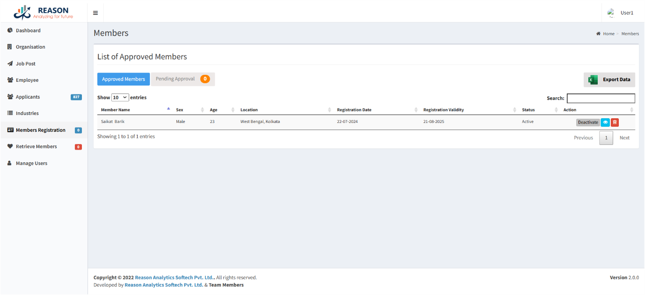Open Applicants in the sidebar

pos(28,97)
